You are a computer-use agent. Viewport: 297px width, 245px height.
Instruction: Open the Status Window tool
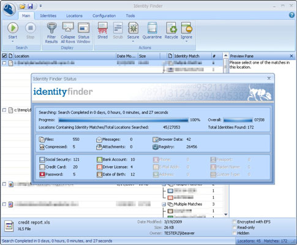click(84, 28)
